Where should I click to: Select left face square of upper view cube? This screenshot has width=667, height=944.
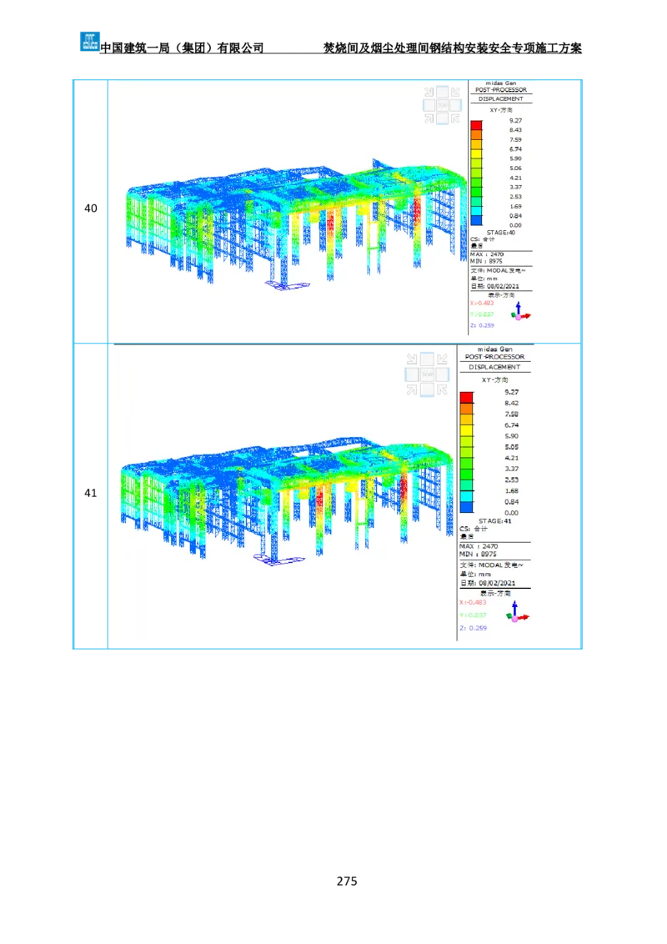coord(429,105)
